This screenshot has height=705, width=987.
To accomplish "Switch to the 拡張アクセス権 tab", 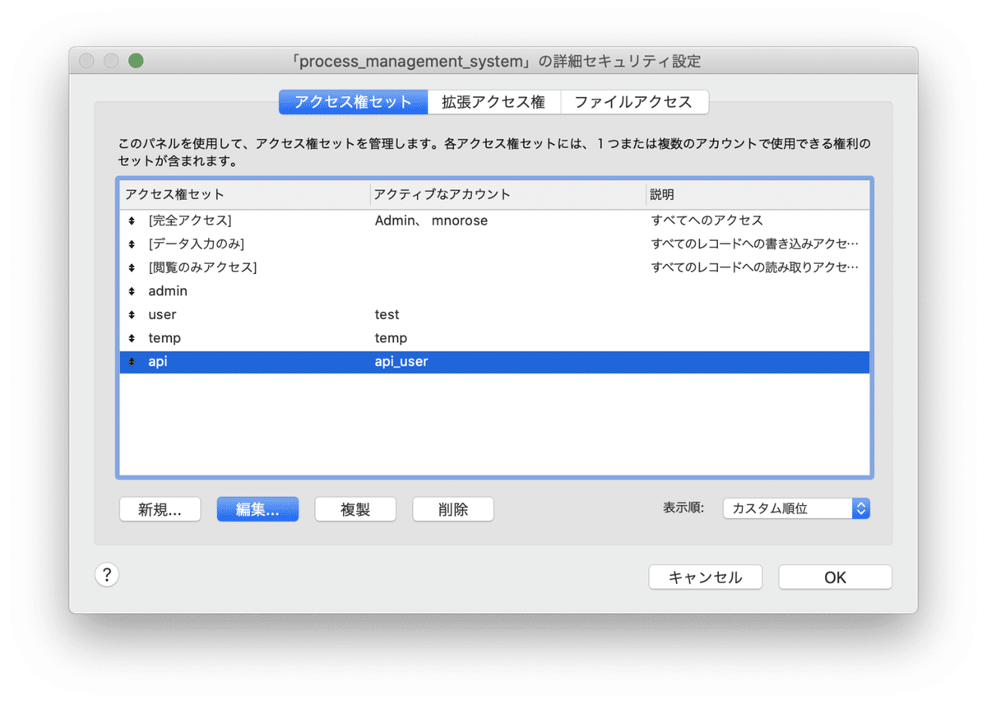I will click(494, 101).
